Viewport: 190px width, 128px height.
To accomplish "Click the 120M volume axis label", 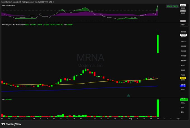I will [x=183, y=103].
